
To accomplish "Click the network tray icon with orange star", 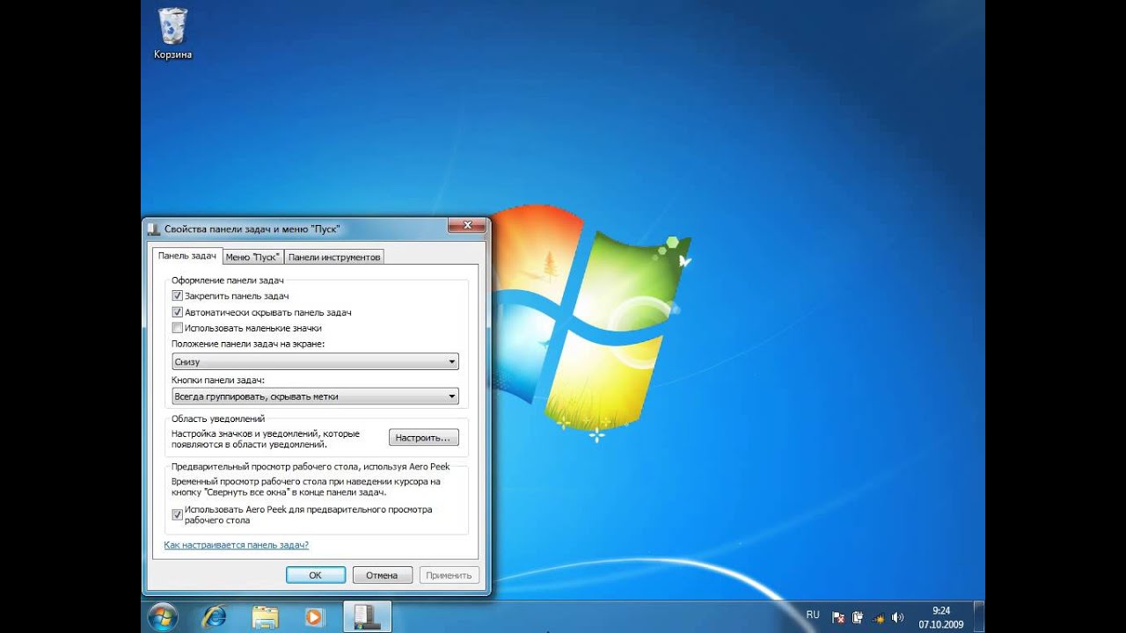I will (877, 617).
